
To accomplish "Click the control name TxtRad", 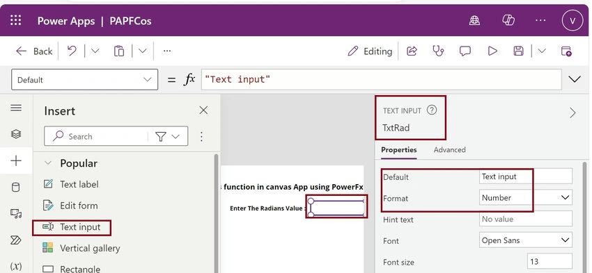I will pos(396,128).
